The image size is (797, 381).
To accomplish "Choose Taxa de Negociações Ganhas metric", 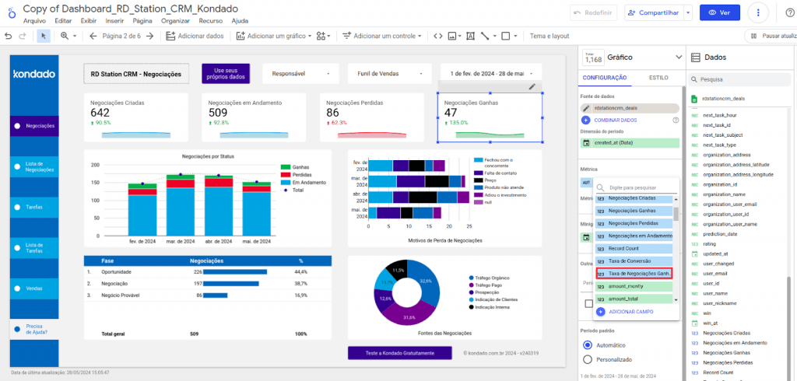I will pyautogui.click(x=634, y=274).
